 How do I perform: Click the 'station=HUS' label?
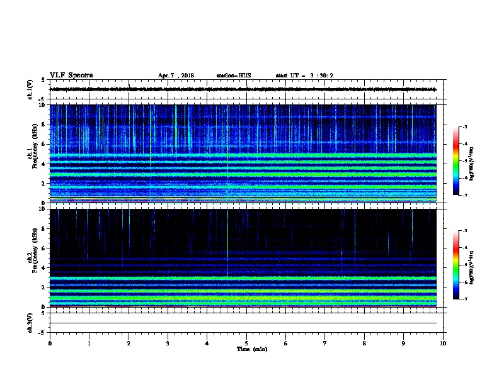point(234,75)
